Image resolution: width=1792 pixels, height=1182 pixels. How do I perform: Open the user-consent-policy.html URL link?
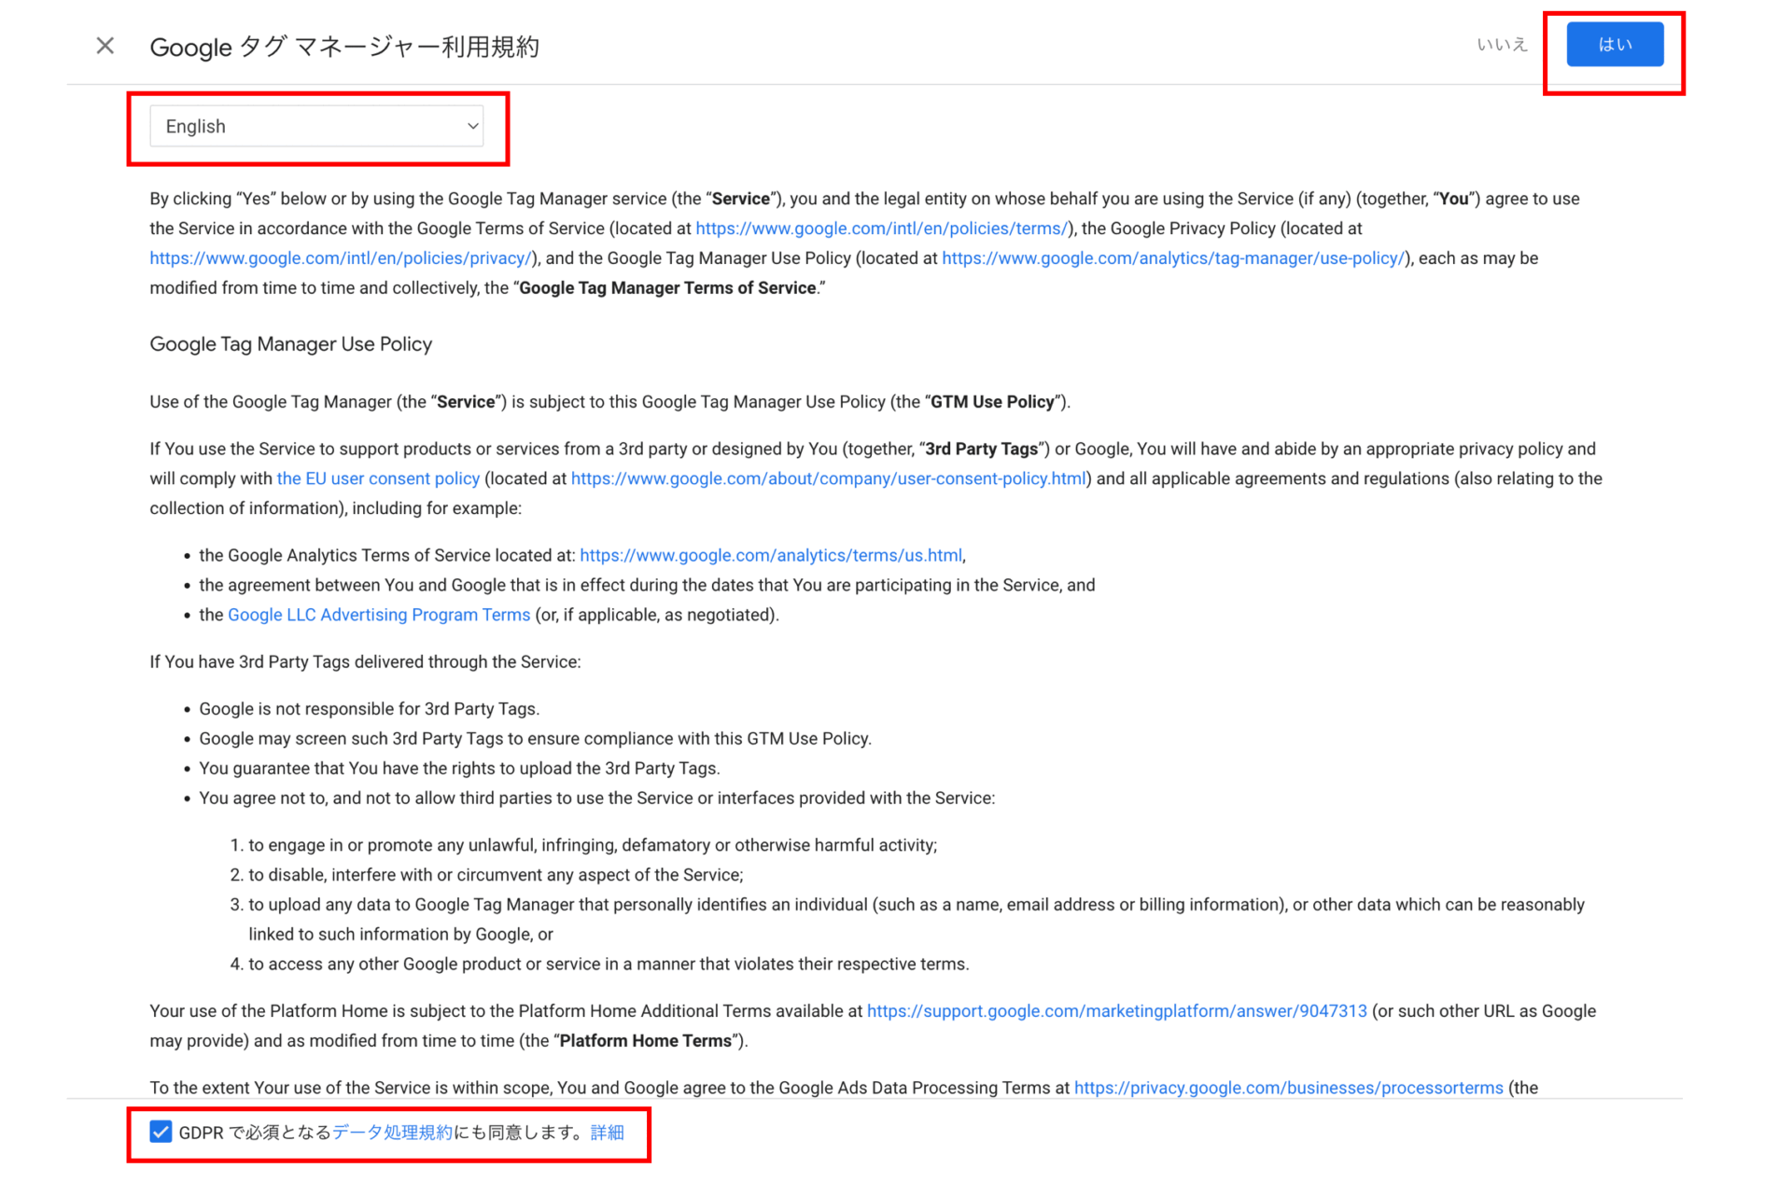coord(829,479)
